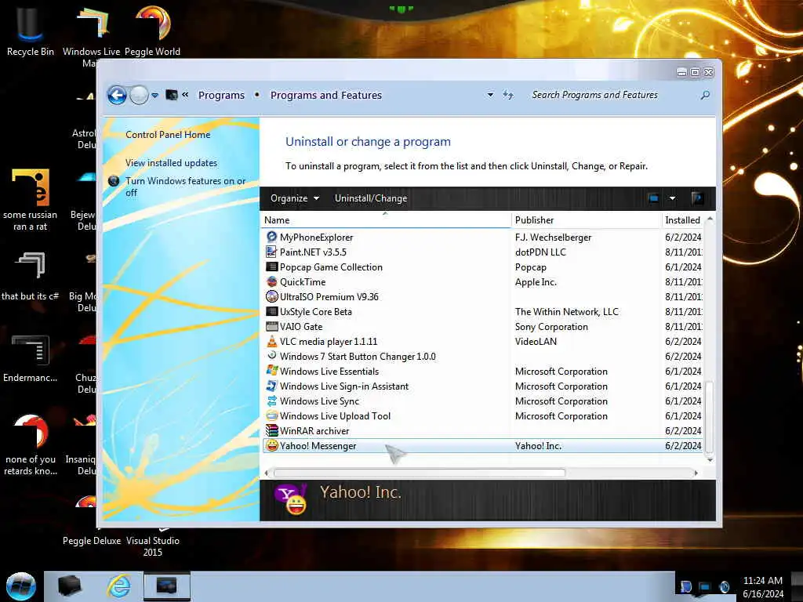803x602 pixels.
Task: Click the horizontal scrollbar left arrow
Action: [x=266, y=473]
